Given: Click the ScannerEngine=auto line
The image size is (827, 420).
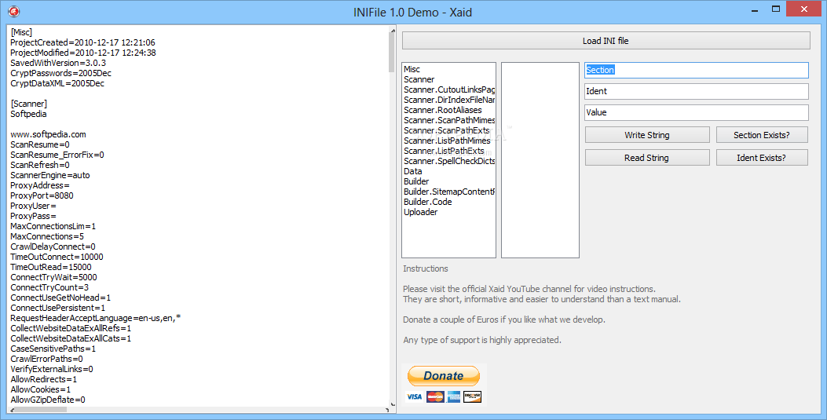Looking at the screenshot, I should [50, 176].
